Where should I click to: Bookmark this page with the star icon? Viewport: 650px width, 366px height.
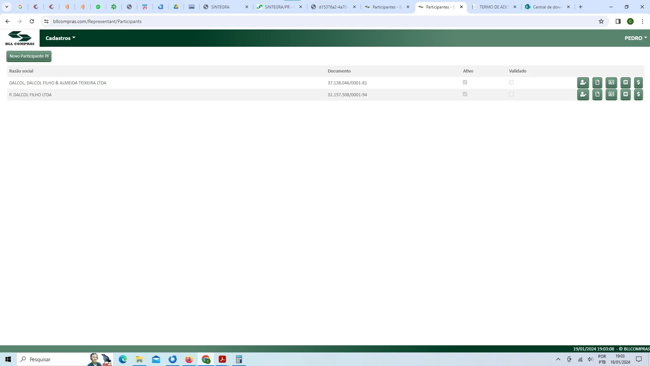(x=601, y=21)
